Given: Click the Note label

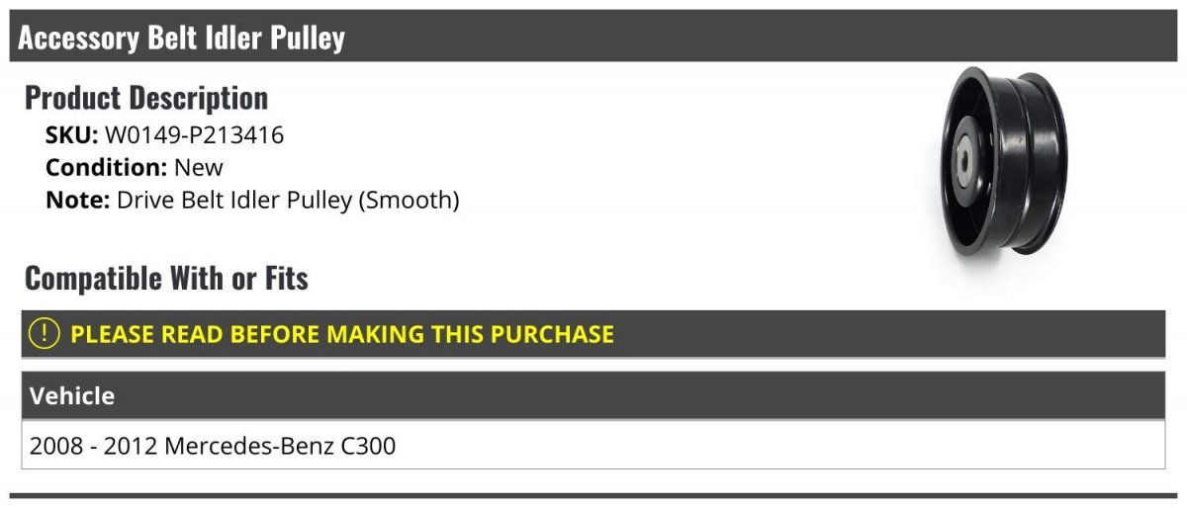Looking at the screenshot, I should pos(78,200).
